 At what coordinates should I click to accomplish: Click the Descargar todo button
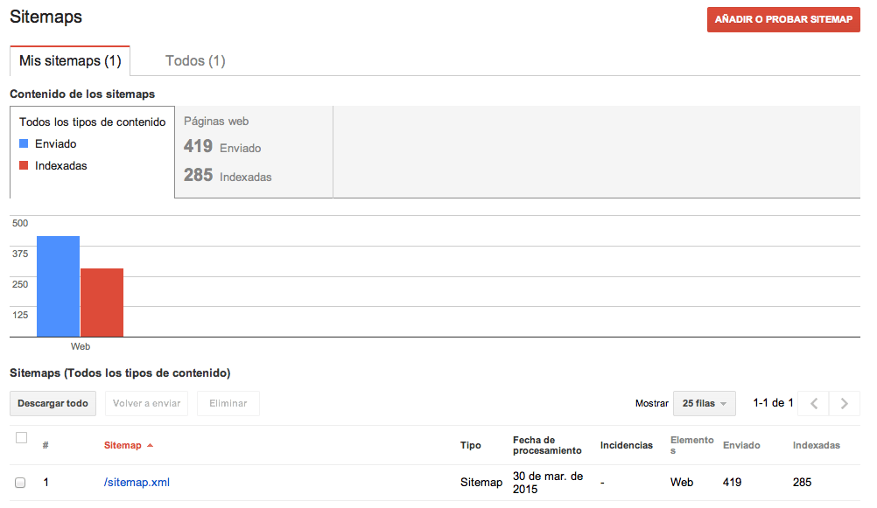click(x=53, y=403)
